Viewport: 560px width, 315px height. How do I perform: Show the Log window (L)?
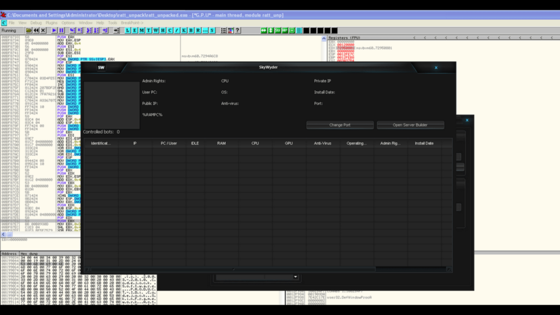tap(127, 31)
